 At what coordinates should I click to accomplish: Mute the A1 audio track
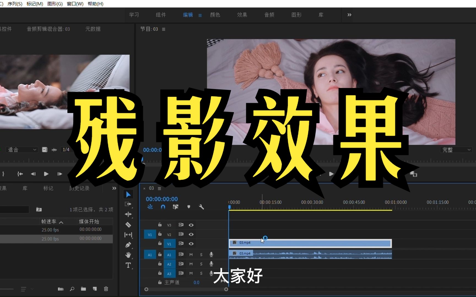coord(191,254)
